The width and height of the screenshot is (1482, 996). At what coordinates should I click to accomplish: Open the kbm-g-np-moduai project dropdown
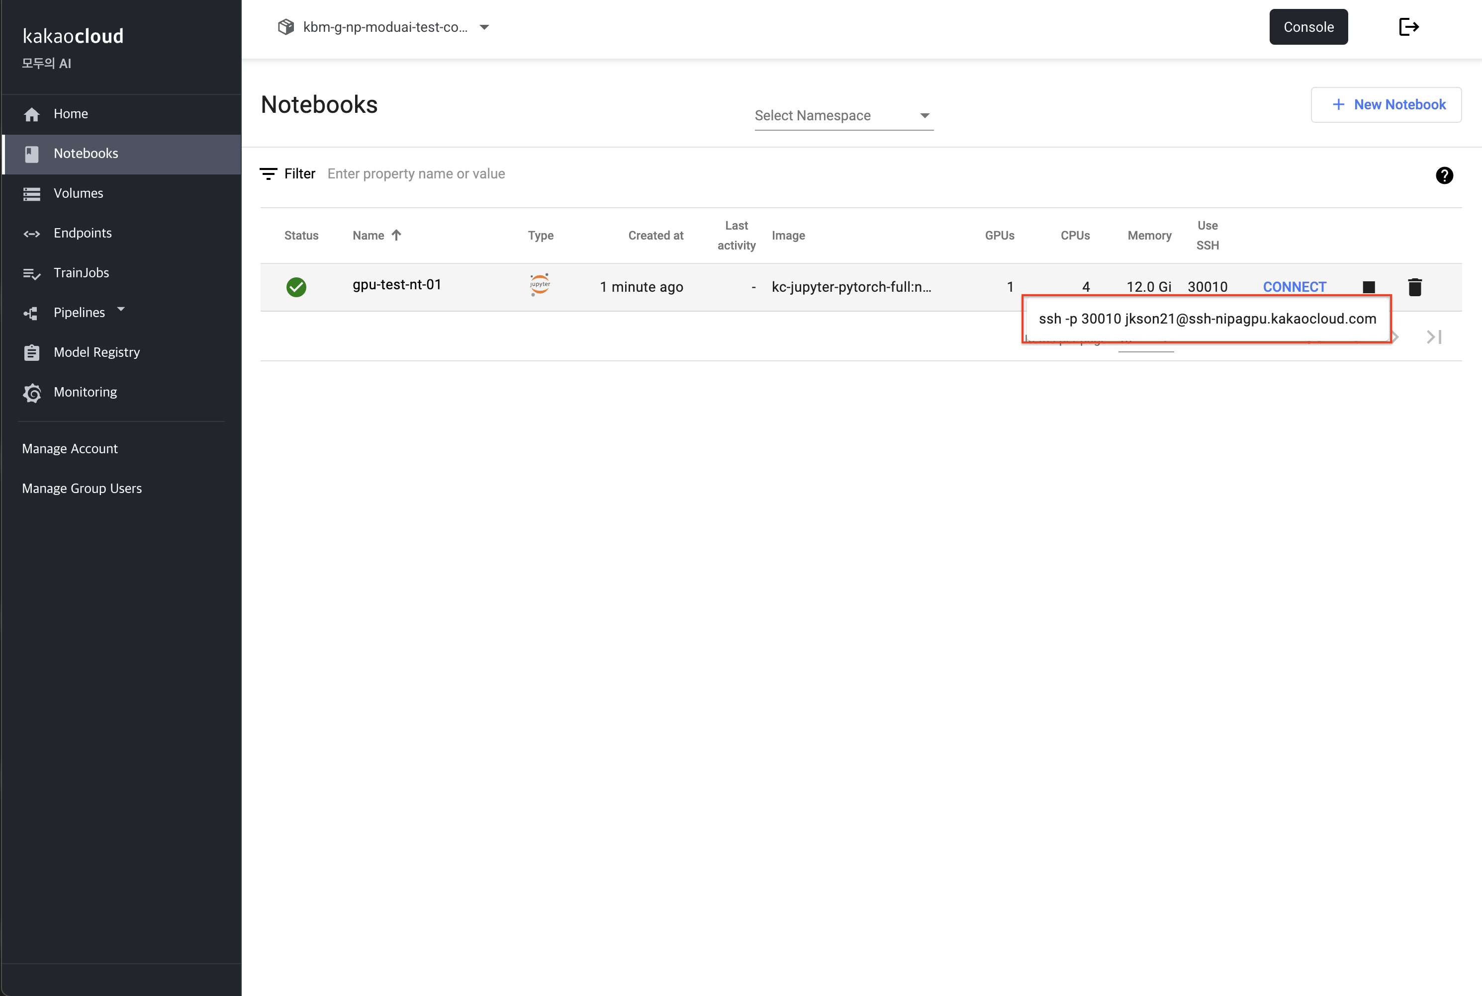click(x=384, y=27)
